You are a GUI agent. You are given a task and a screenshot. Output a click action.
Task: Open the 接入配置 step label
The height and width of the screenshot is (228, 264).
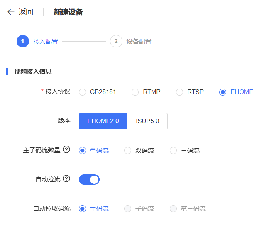point(46,41)
